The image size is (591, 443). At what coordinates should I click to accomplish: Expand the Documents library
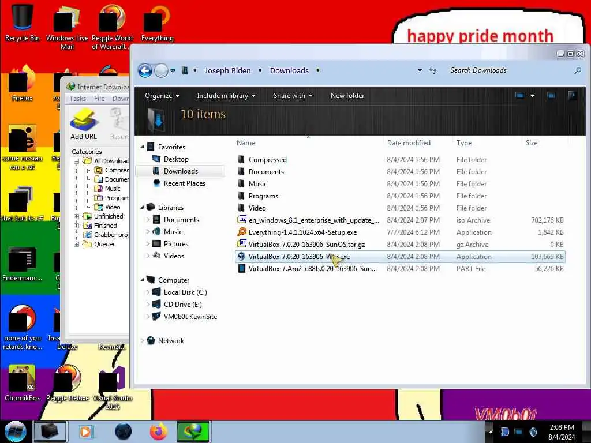(x=148, y=219)
